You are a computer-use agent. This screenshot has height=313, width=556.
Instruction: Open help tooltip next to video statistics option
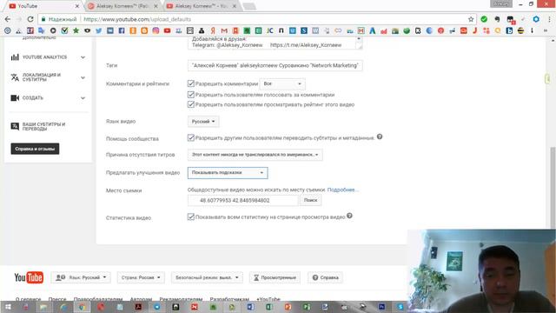349,216
